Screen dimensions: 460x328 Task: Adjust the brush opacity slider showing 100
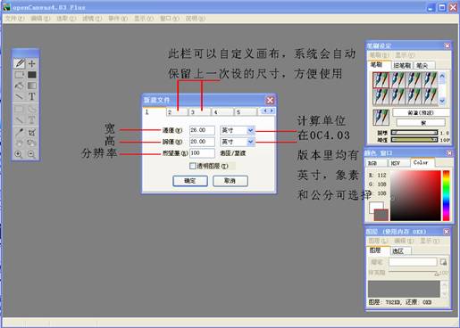(x=414, y=139)
